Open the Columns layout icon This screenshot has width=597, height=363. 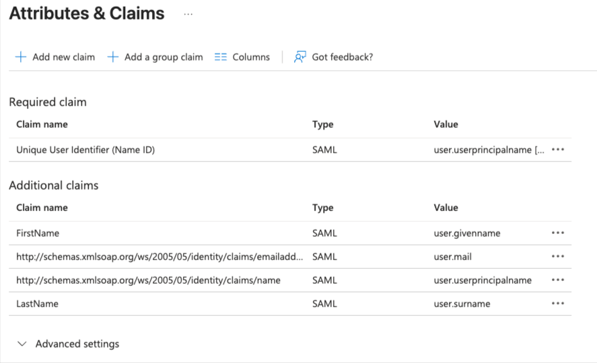pyautogui.click(x=221, y=57)
